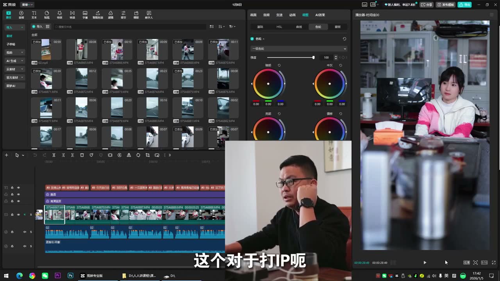Toggle the 色轮 checkbox
Image resolution: width=500 pixels, height=281 pixels.
point(252,39)
